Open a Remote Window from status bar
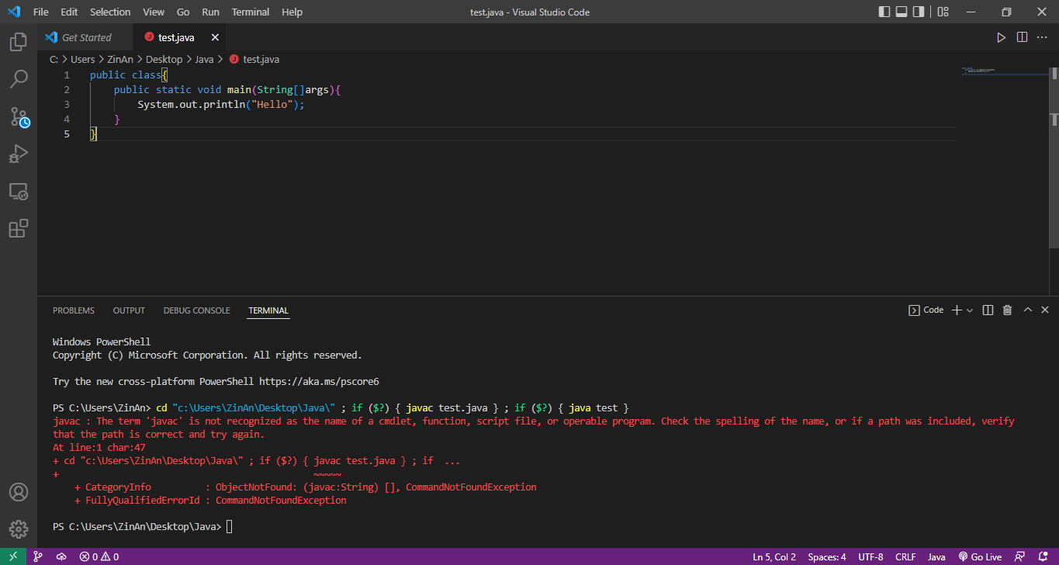 pos(13,556)
